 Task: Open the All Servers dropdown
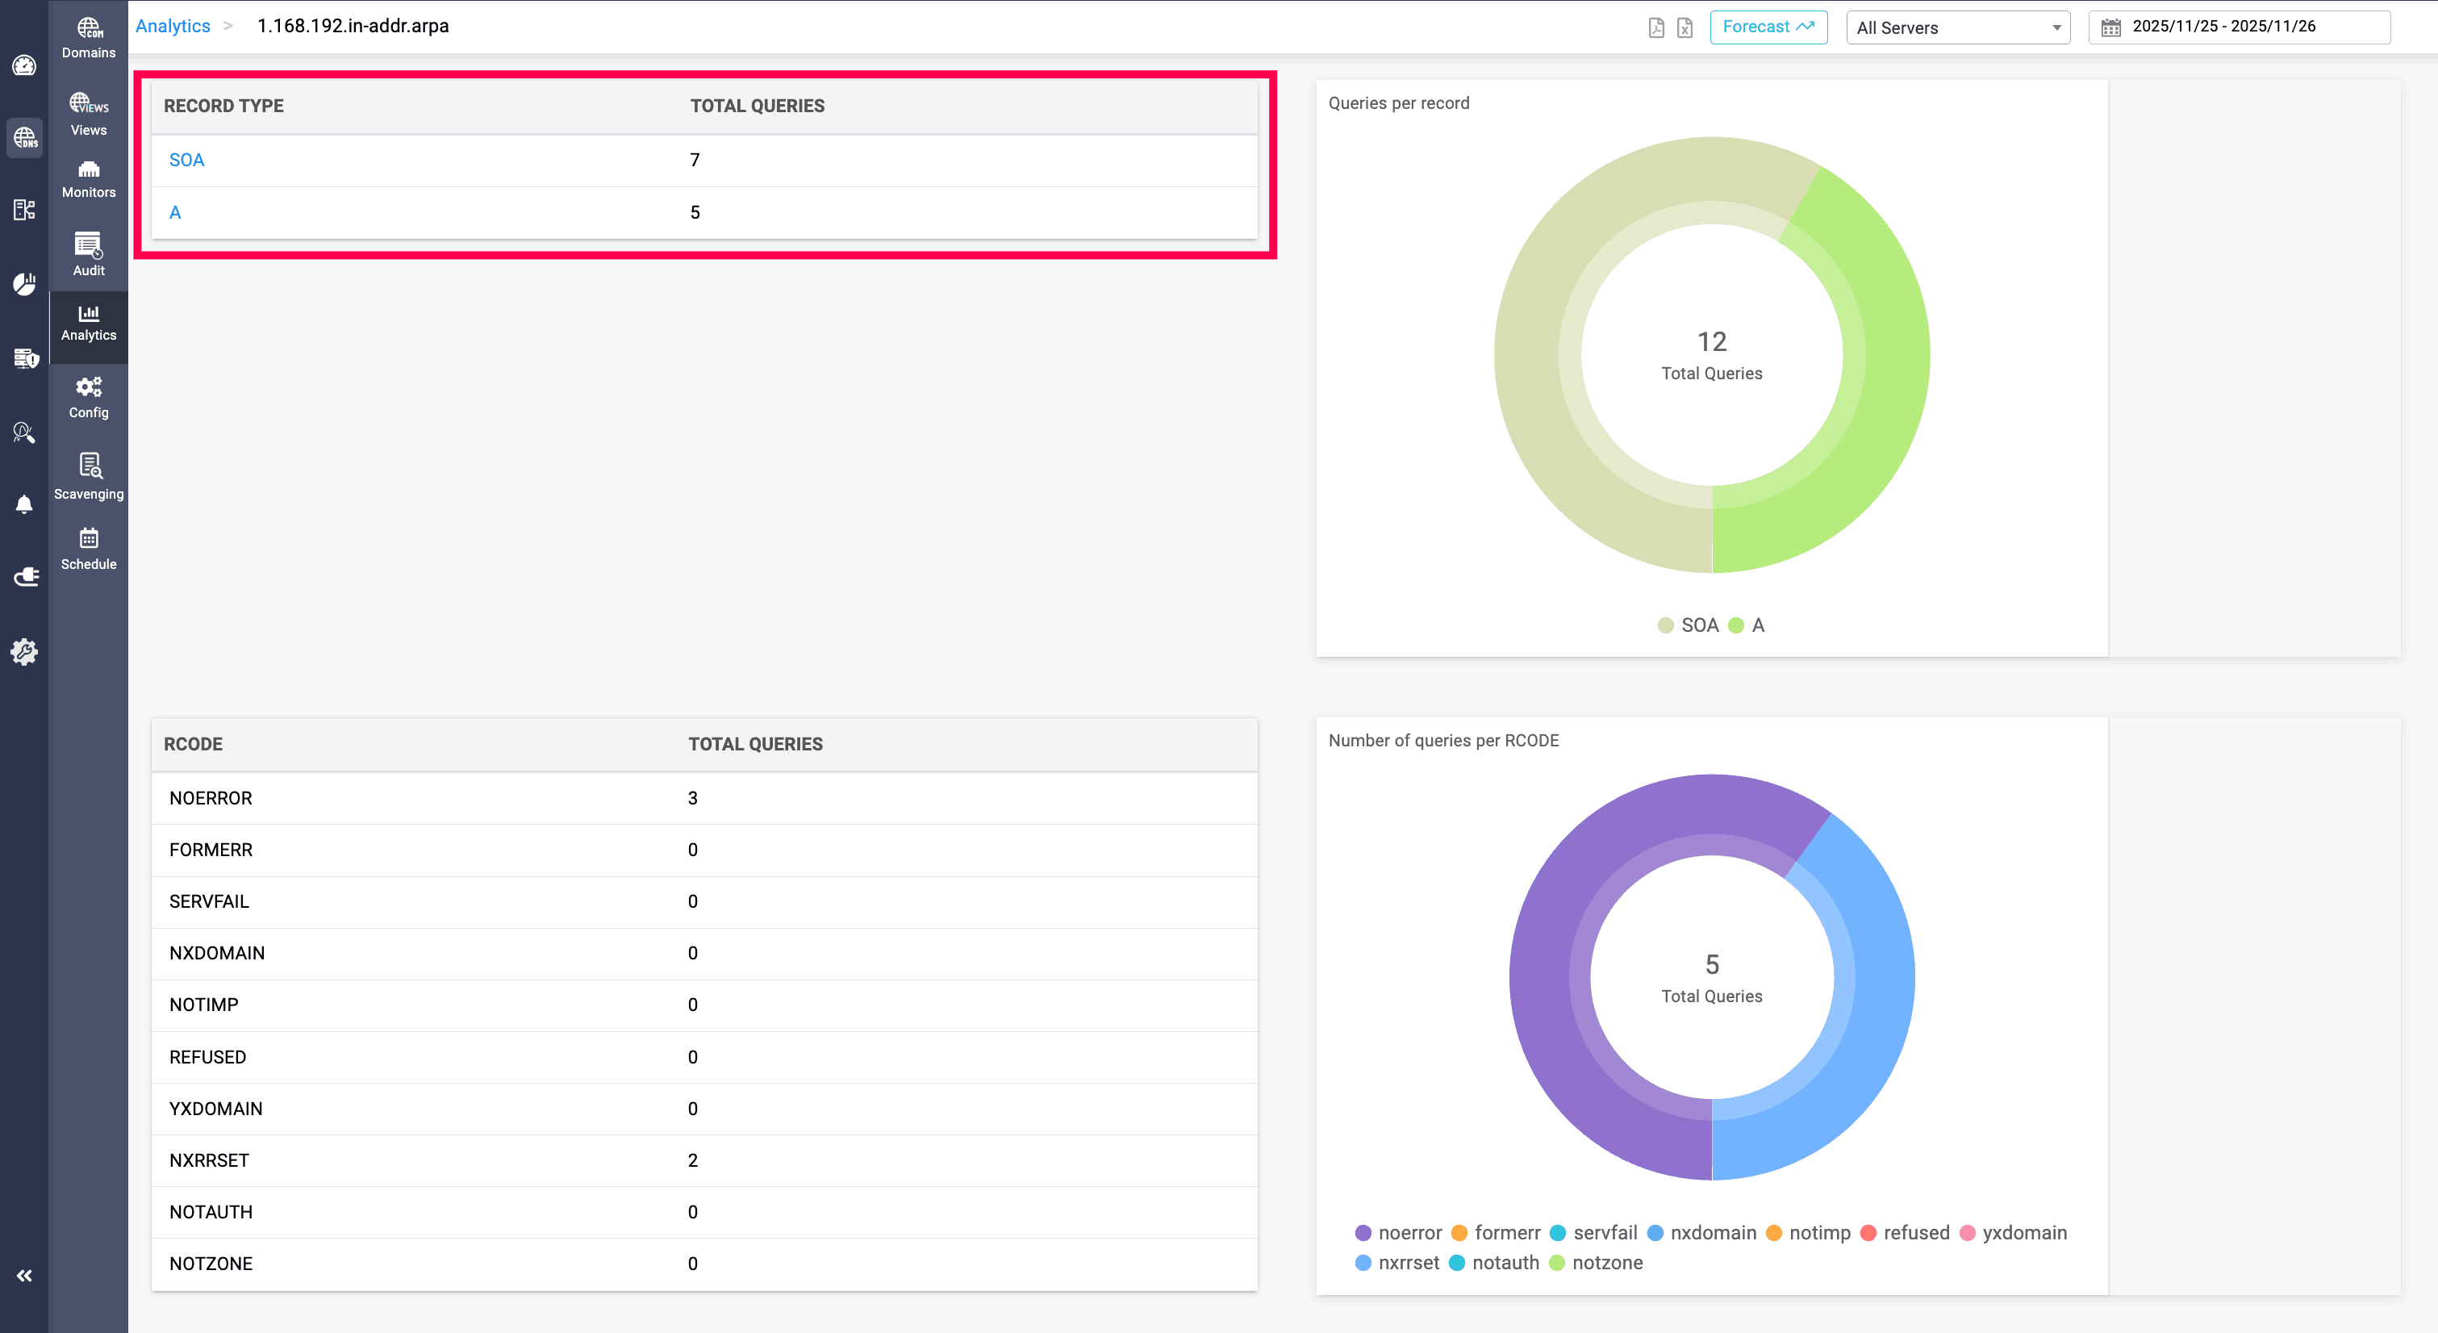tap(1957, 27)
